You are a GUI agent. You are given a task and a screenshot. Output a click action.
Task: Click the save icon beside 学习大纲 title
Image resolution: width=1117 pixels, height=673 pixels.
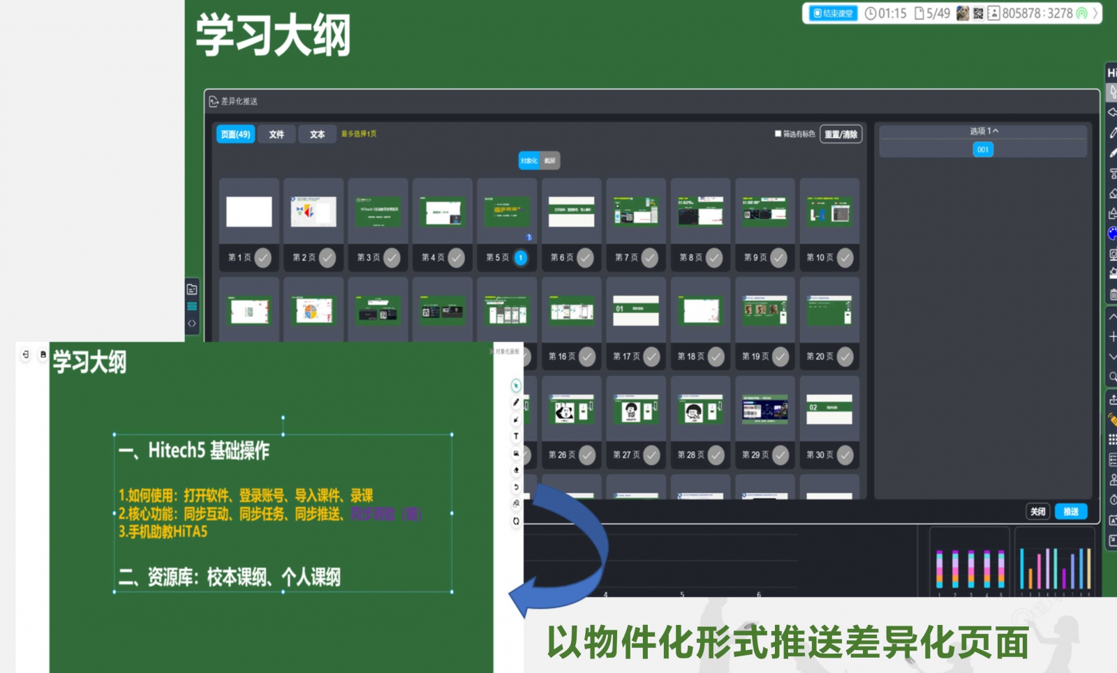(x=43, y=354)
